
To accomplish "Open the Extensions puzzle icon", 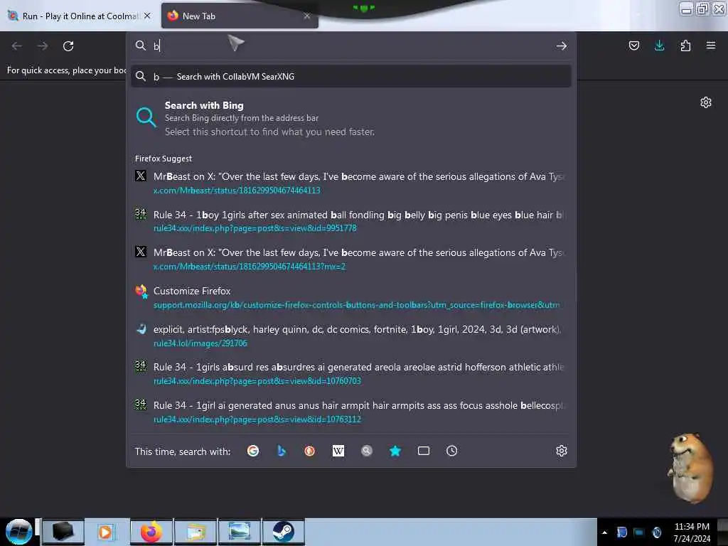I will pos(685,45).
